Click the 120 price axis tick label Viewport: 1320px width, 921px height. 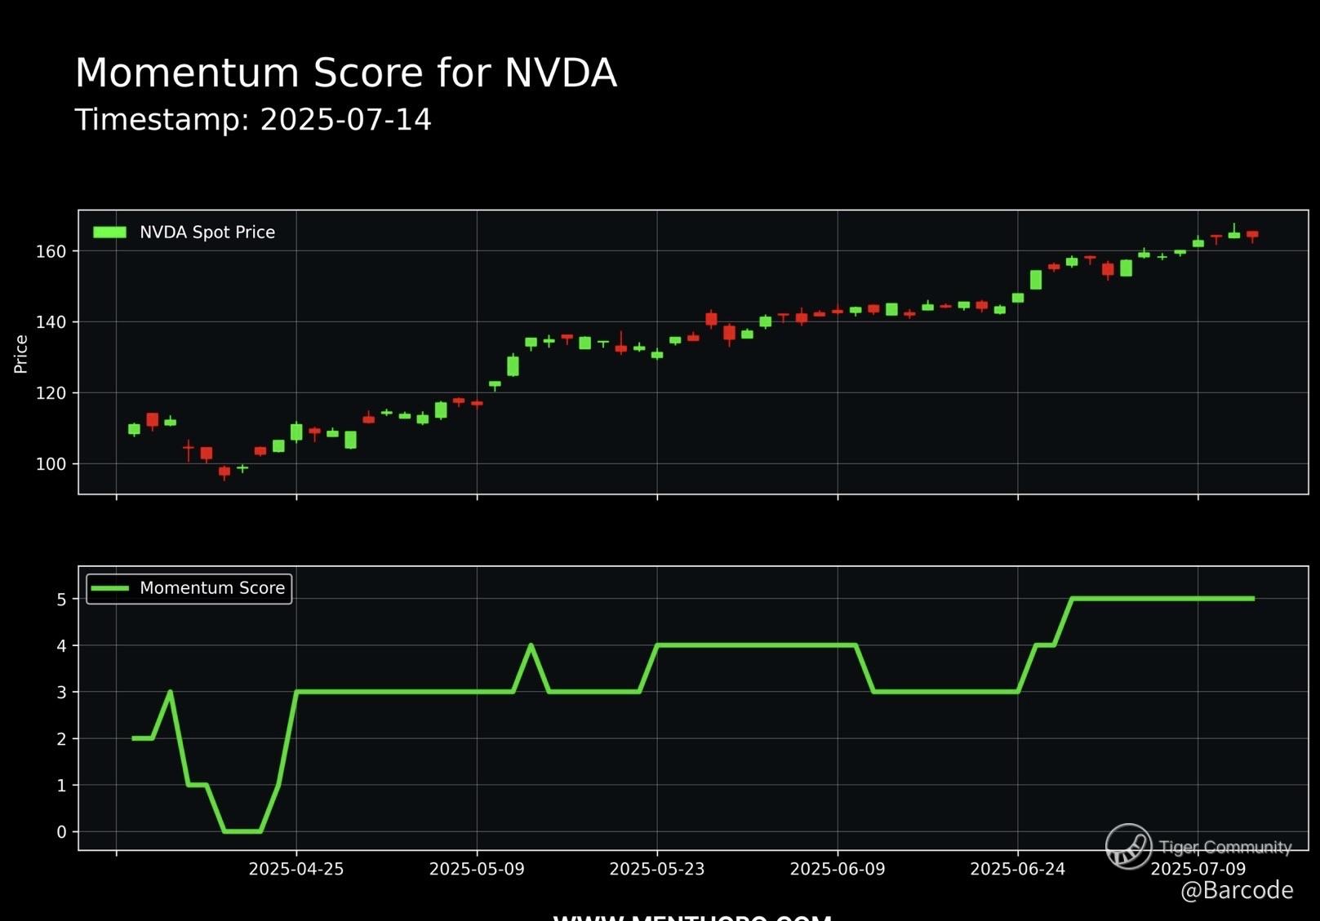pyautogui.click(x=51, y=393)
